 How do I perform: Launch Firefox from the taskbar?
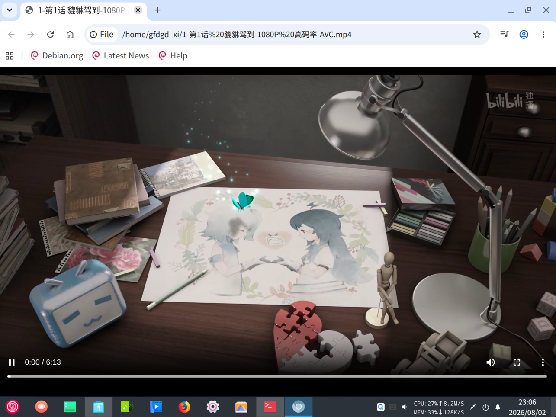click(184, 407)
